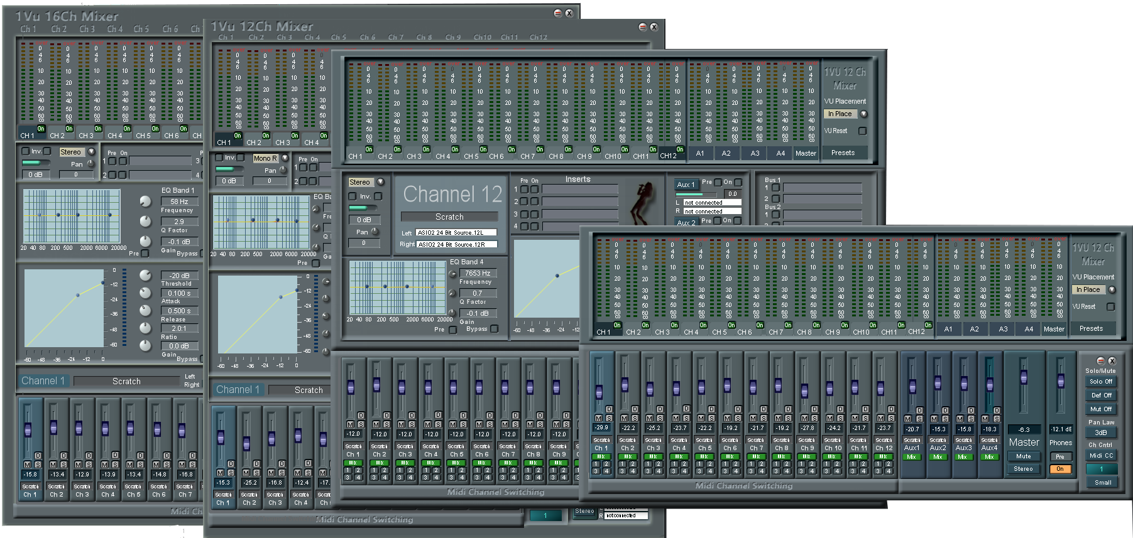Image resolution: width=1133 pixels, height=538 pixels.
Task: Solo channel 8 in the front mixer
Action: click(x=787, y=418)
